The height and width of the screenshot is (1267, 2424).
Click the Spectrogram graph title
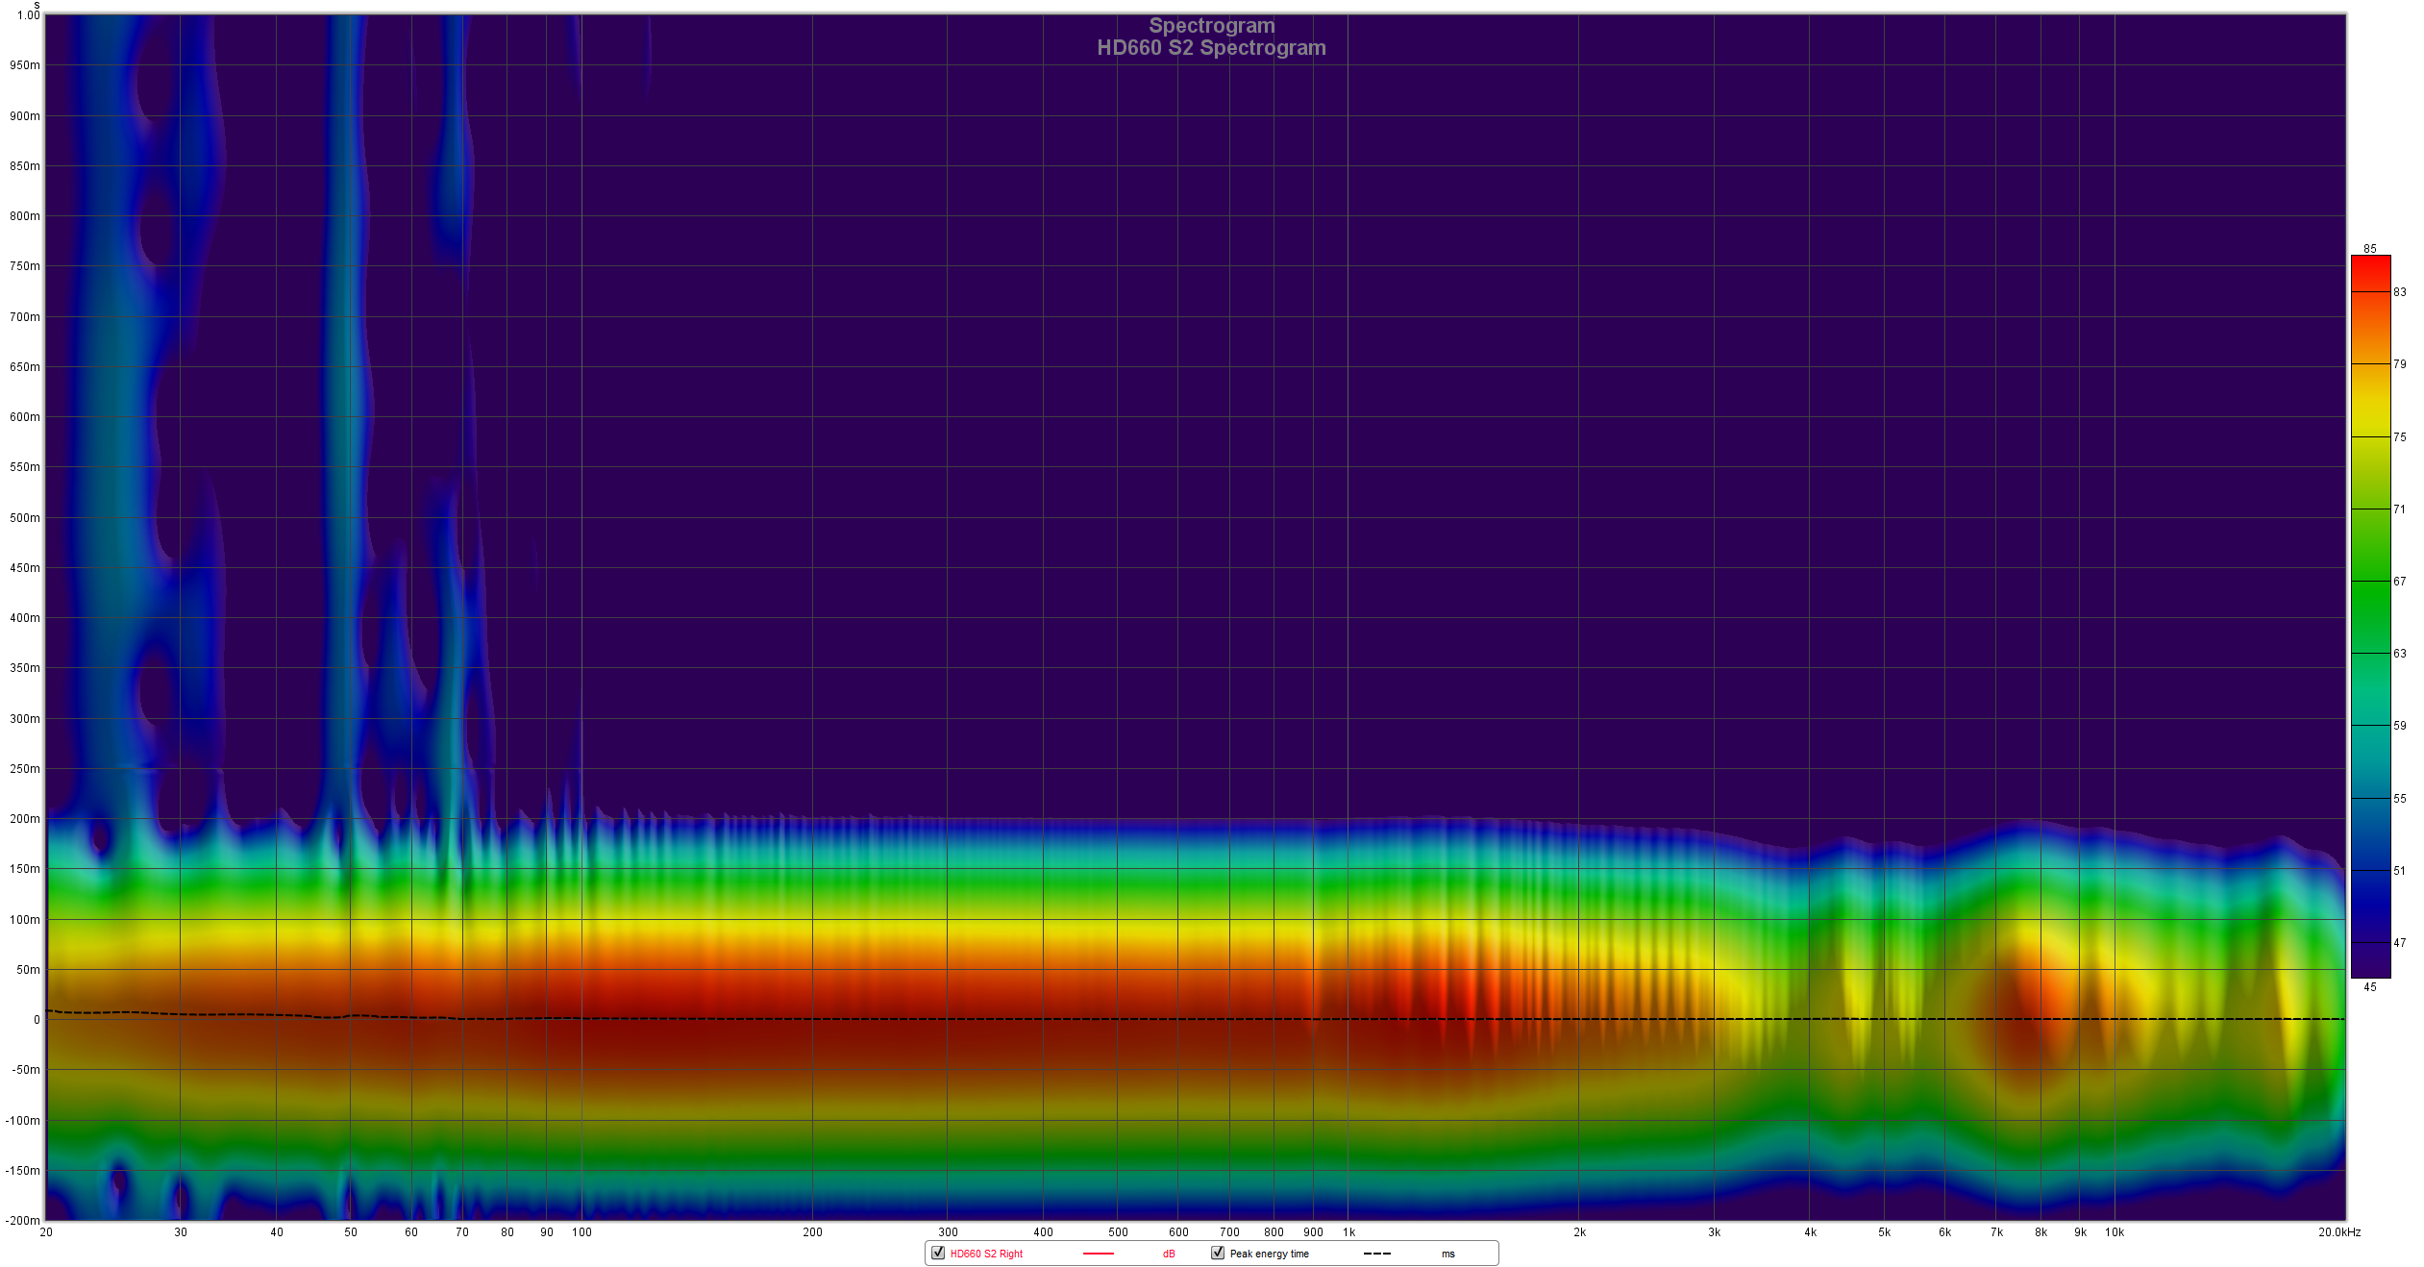(x=1211, y=26)
